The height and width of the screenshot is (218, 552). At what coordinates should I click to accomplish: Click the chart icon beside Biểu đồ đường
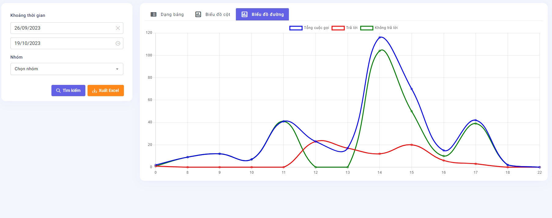point(244,14)
